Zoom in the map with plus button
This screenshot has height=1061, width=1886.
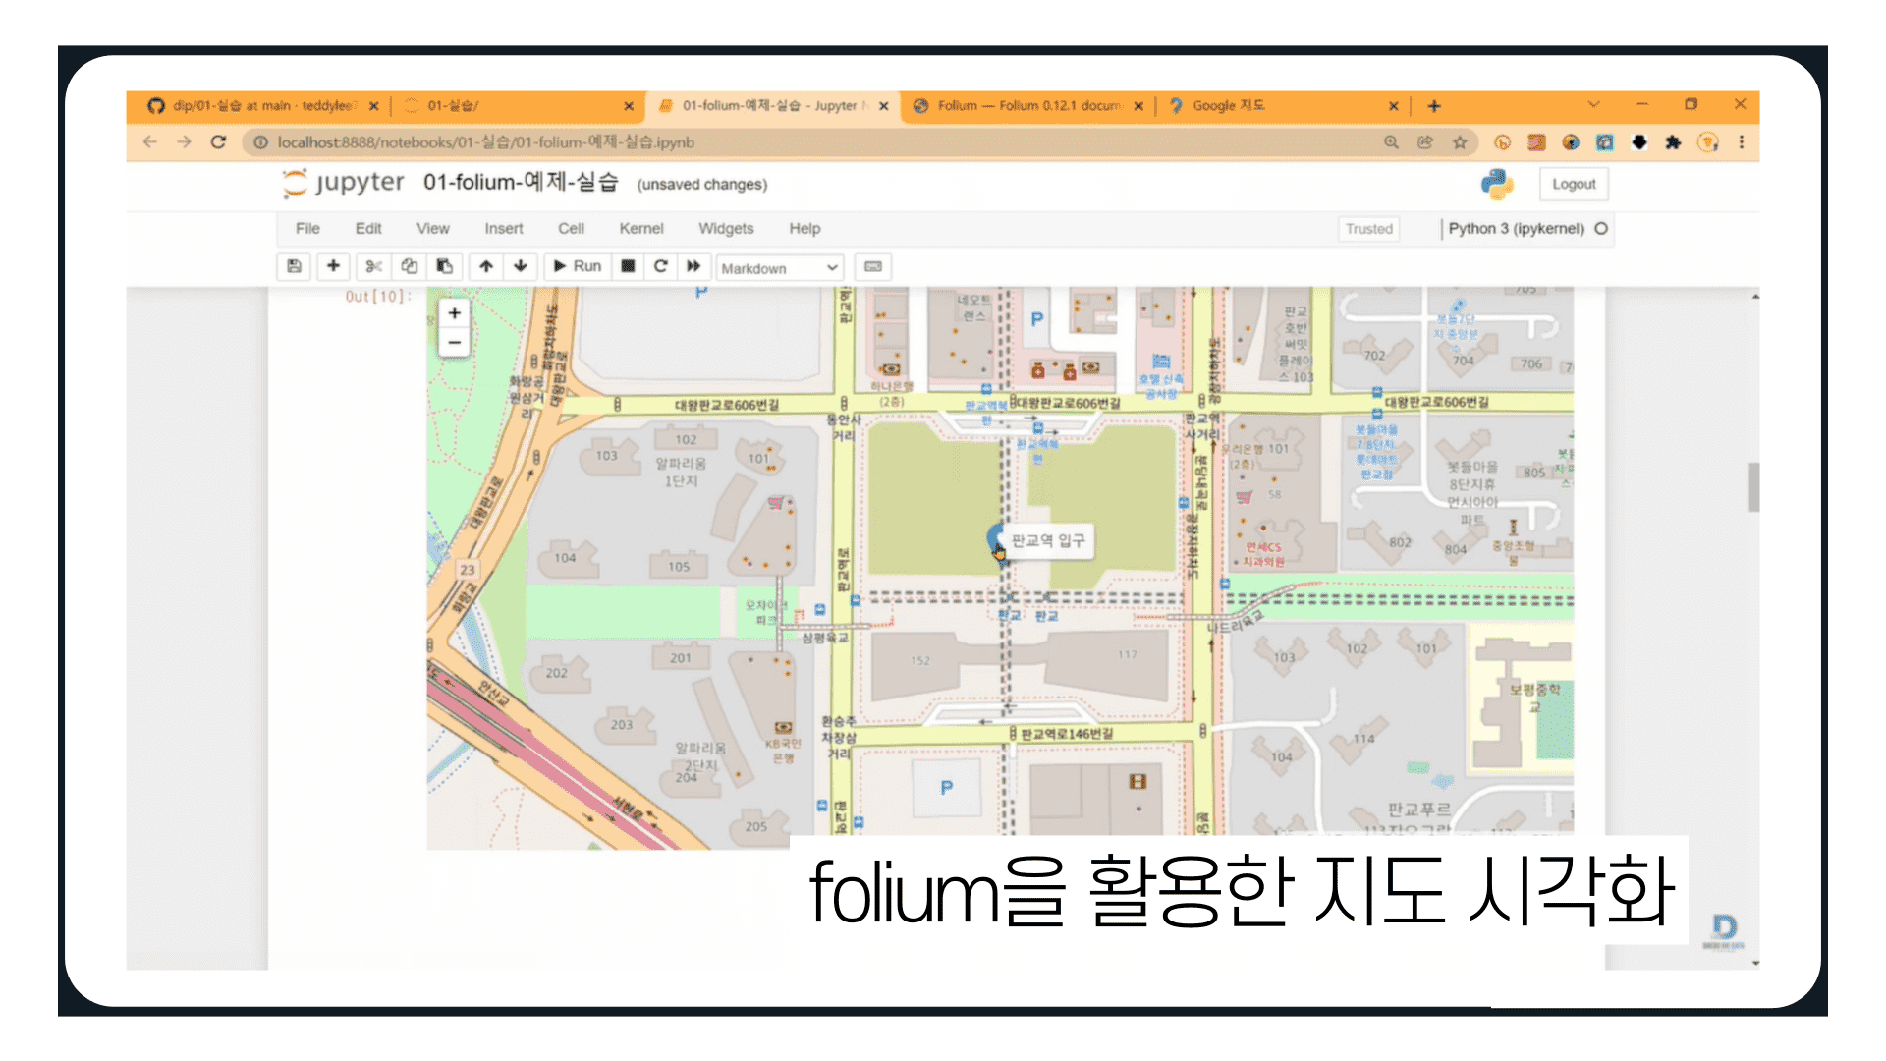tap(454, 313)
